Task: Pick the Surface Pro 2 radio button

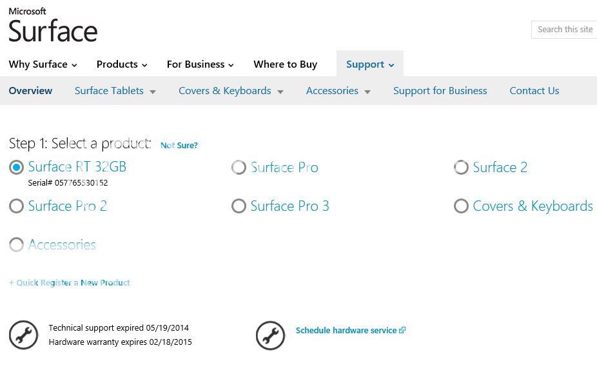Action: tap(17, 206)
